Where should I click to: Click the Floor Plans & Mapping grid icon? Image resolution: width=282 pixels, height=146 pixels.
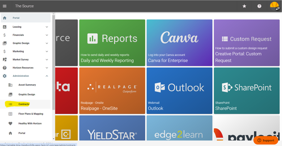pos(10,114)
